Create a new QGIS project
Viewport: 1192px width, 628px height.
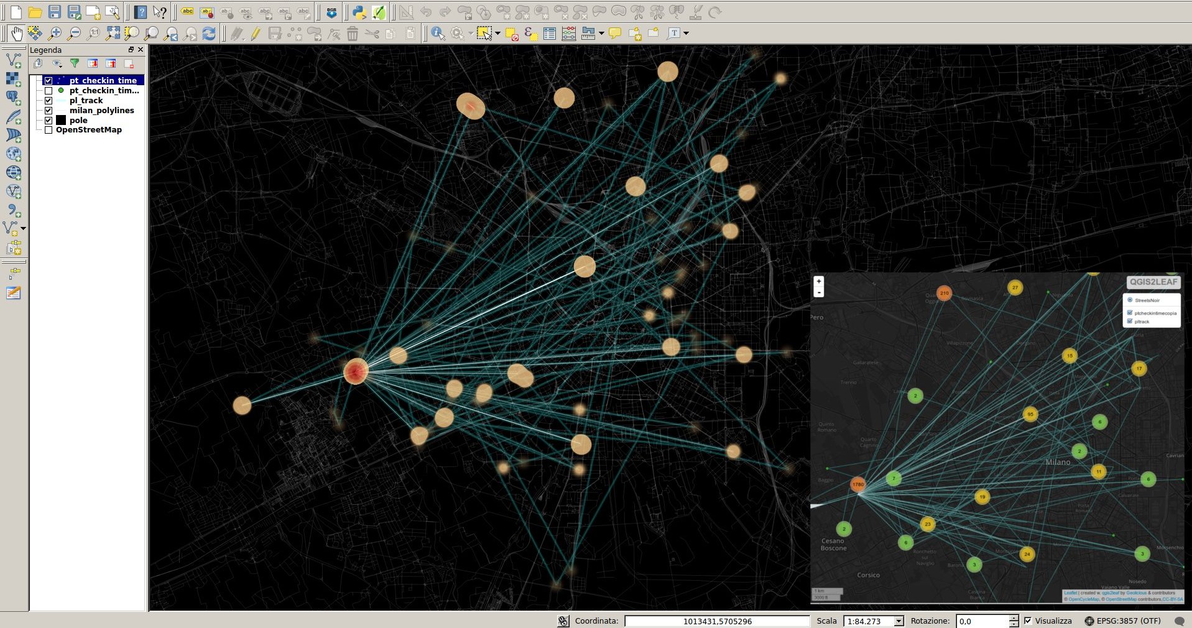coord(16,12)
